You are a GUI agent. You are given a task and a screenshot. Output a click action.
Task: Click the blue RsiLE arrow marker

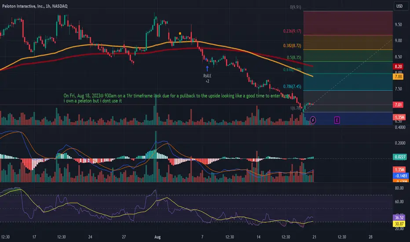[x=207, y=69]
